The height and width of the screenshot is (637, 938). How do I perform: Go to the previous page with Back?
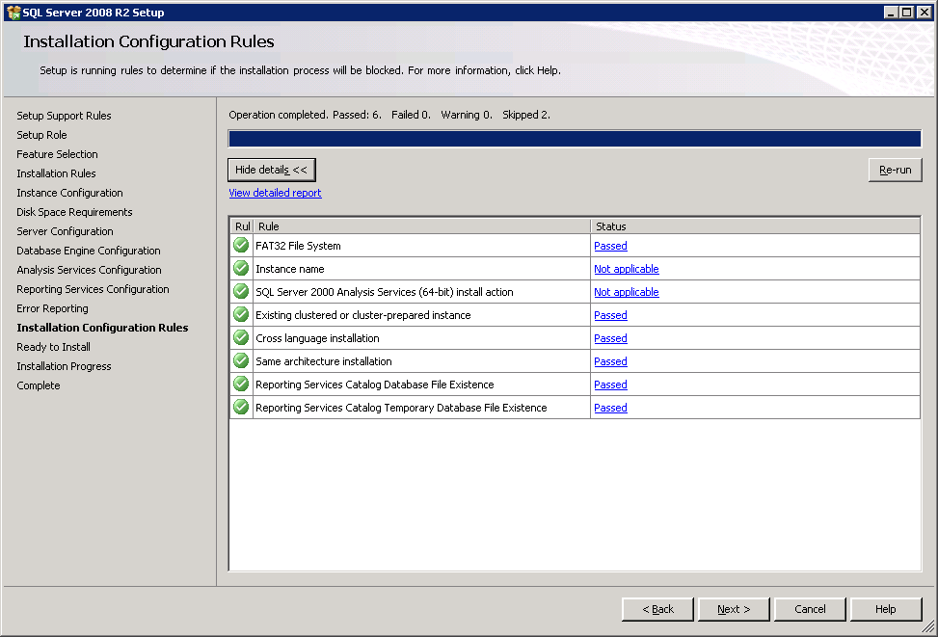coord(658,609)
